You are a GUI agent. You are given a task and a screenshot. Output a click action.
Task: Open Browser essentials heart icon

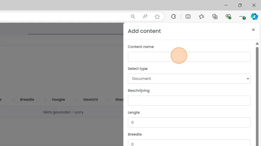point(228,17)
